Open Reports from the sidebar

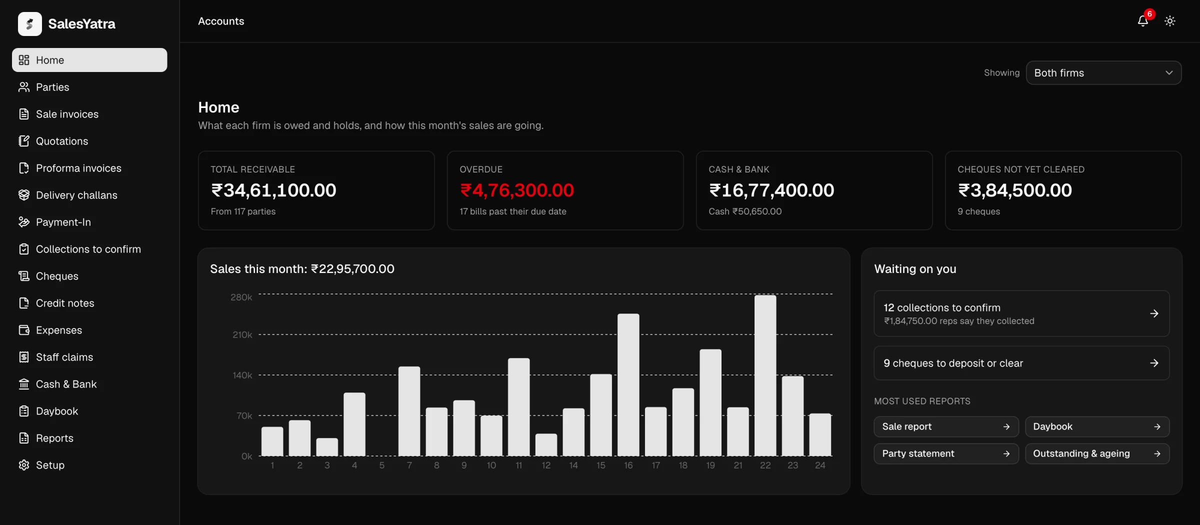point(89,438)
